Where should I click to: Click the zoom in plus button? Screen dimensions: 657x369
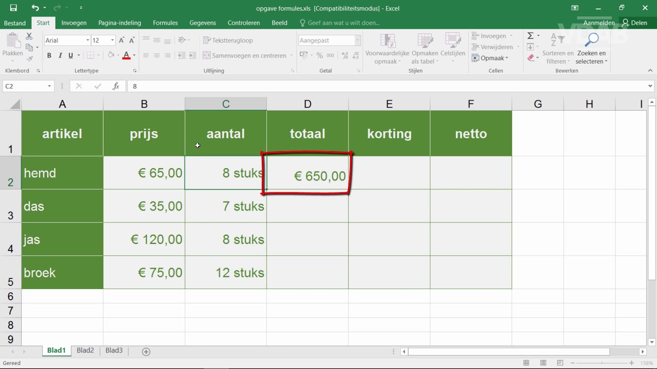pos(631,363)
